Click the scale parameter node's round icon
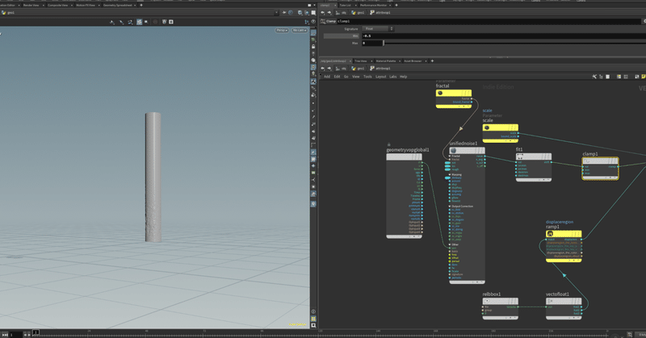The image size is (646, 338). [x=487, y=127]
